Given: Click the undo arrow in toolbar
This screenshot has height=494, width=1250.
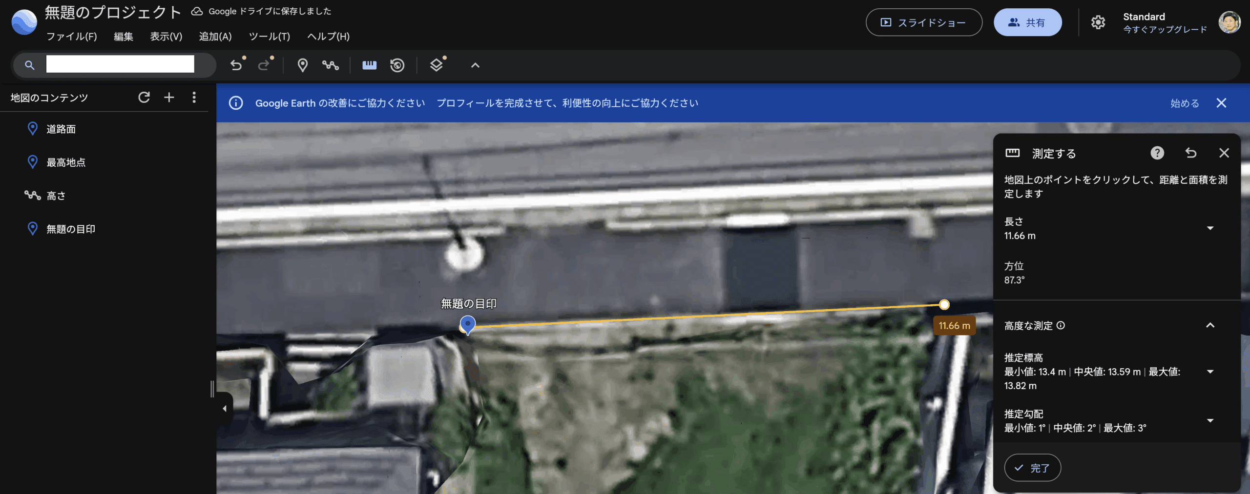Looking at the screenshot, I should pyautogui.click(x=236, y=65).
